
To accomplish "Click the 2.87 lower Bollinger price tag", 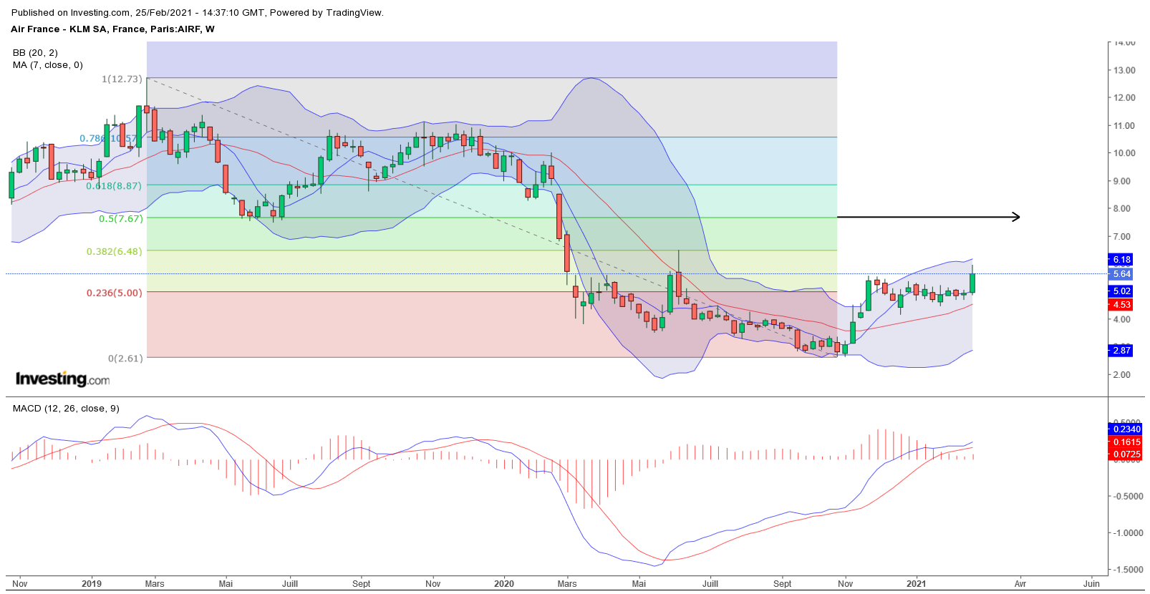I will click(x=1121, y=351).
